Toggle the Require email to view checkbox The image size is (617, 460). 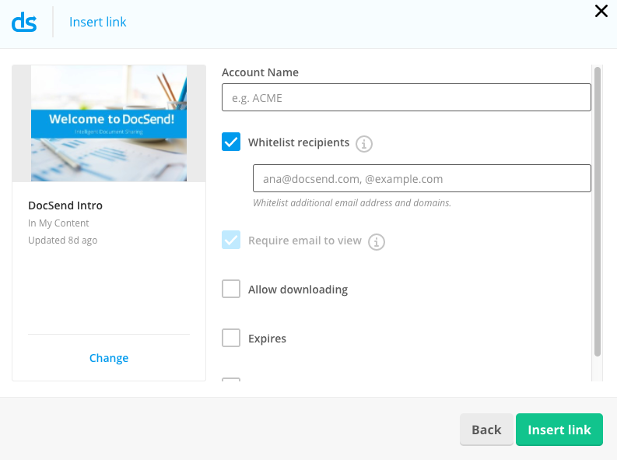click(x=231, y=240)
